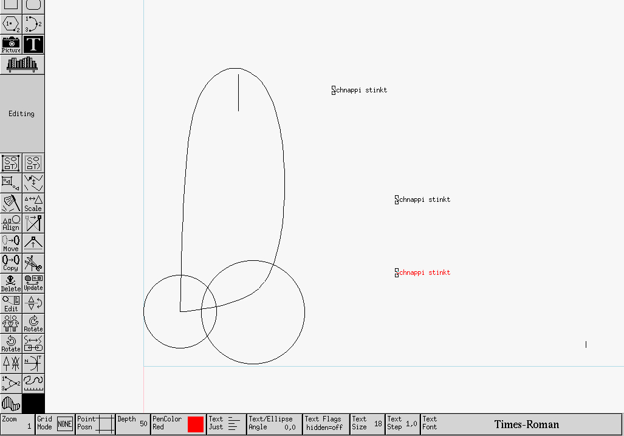Open the Text Font Times-Roman selector
Screen dimensions: 624x436
pos(521,424)
